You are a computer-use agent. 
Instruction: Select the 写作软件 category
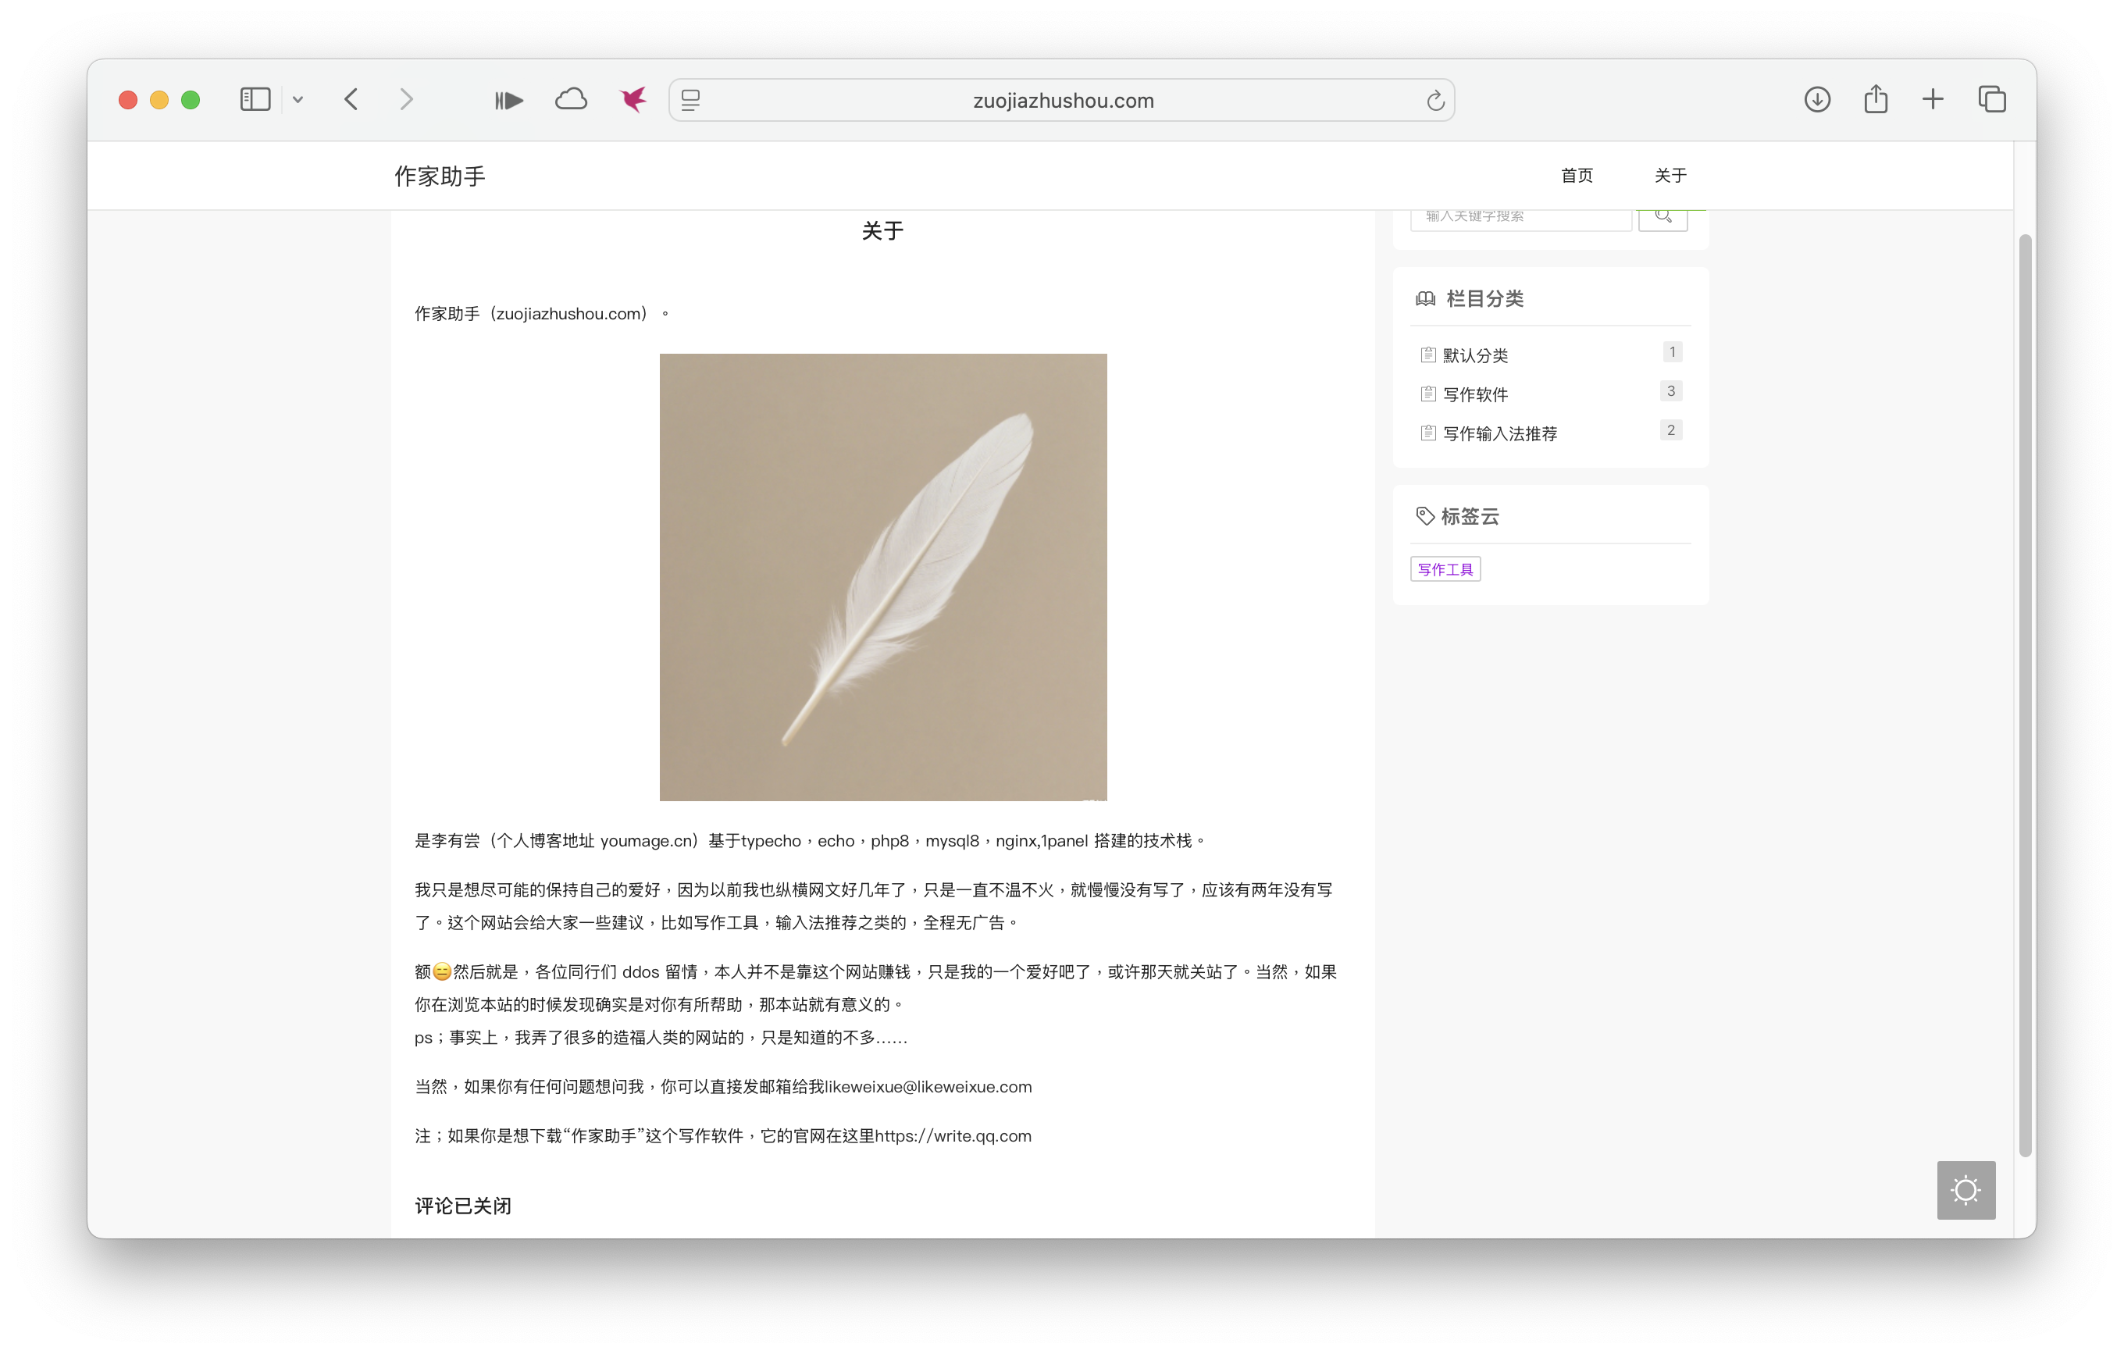point(1476,394)
